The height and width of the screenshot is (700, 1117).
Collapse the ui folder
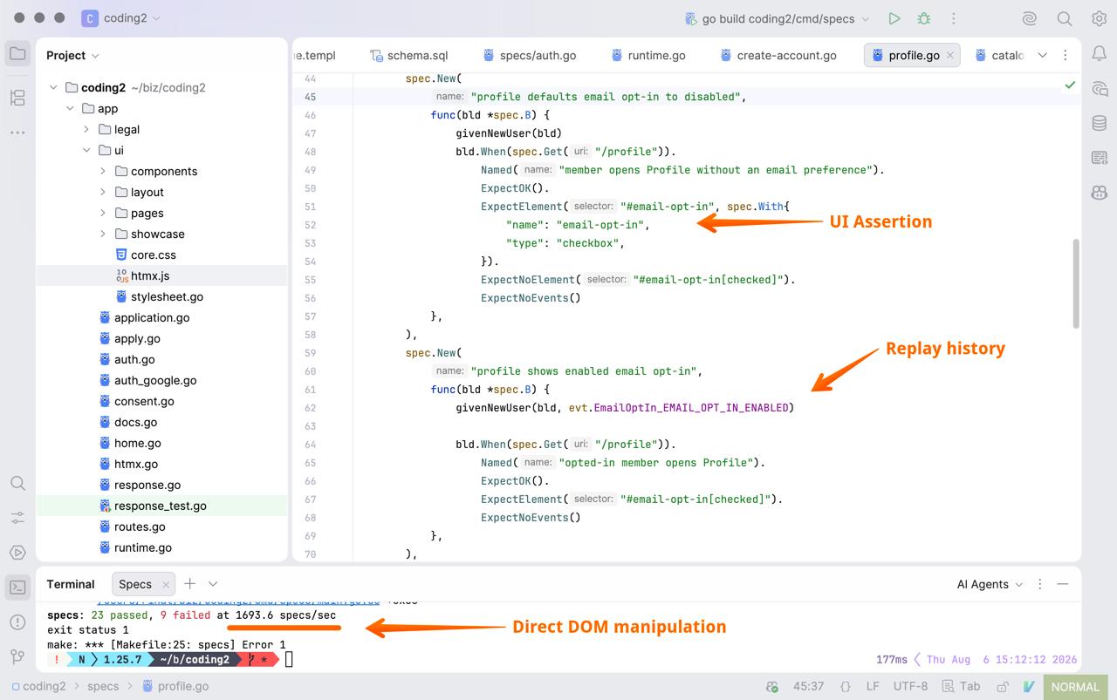coord(86,150)
